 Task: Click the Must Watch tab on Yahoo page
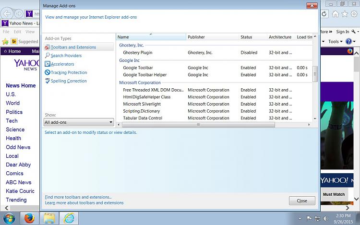[334, 194]
